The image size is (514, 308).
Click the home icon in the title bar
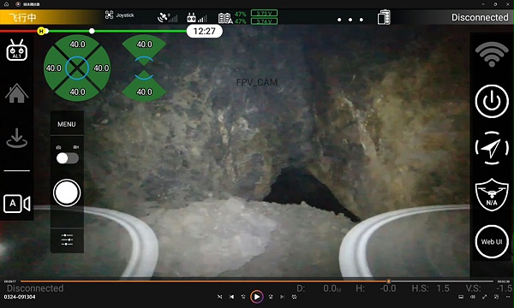click(x=6, y=4)
